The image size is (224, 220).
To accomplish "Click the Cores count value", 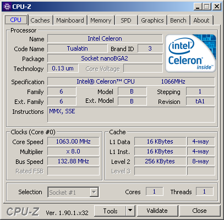I will [154, 191].
